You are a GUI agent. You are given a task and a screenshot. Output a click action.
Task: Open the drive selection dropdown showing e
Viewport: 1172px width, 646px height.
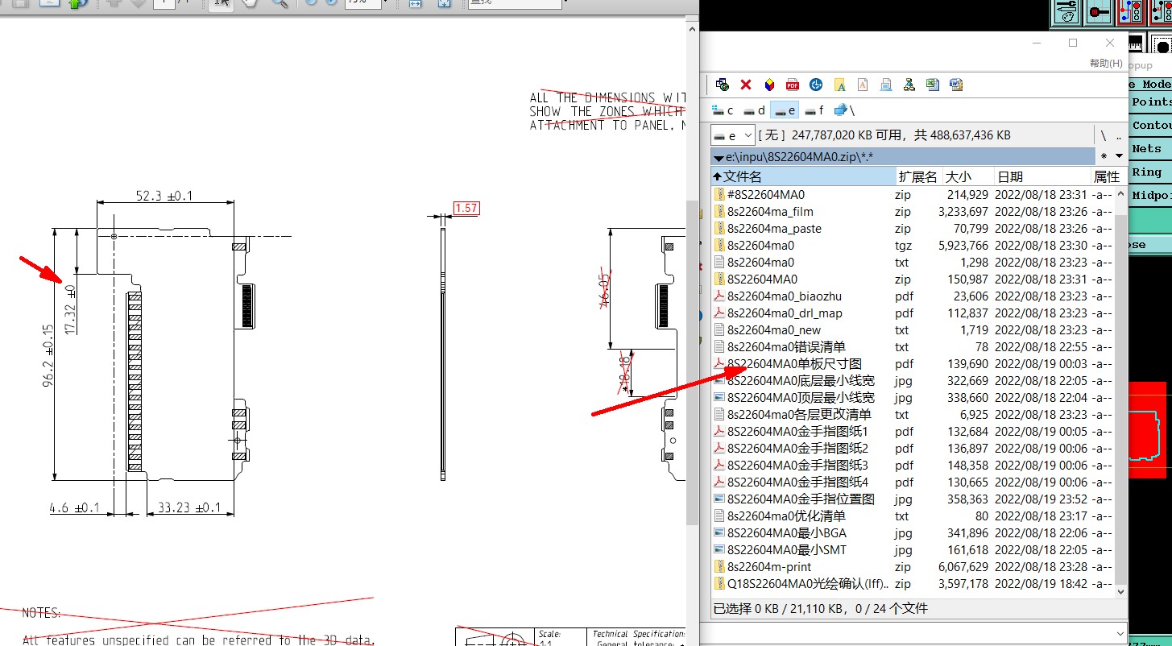tap(732, 135)
